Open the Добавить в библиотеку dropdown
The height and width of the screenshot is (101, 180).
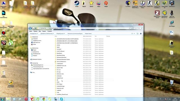pyautogui.click(x=47, y=34)
